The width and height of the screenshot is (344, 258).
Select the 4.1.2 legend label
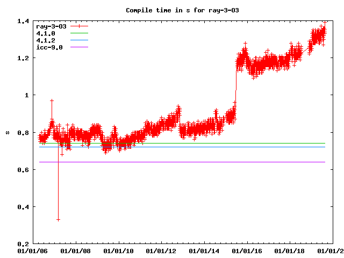coord(45,40)
